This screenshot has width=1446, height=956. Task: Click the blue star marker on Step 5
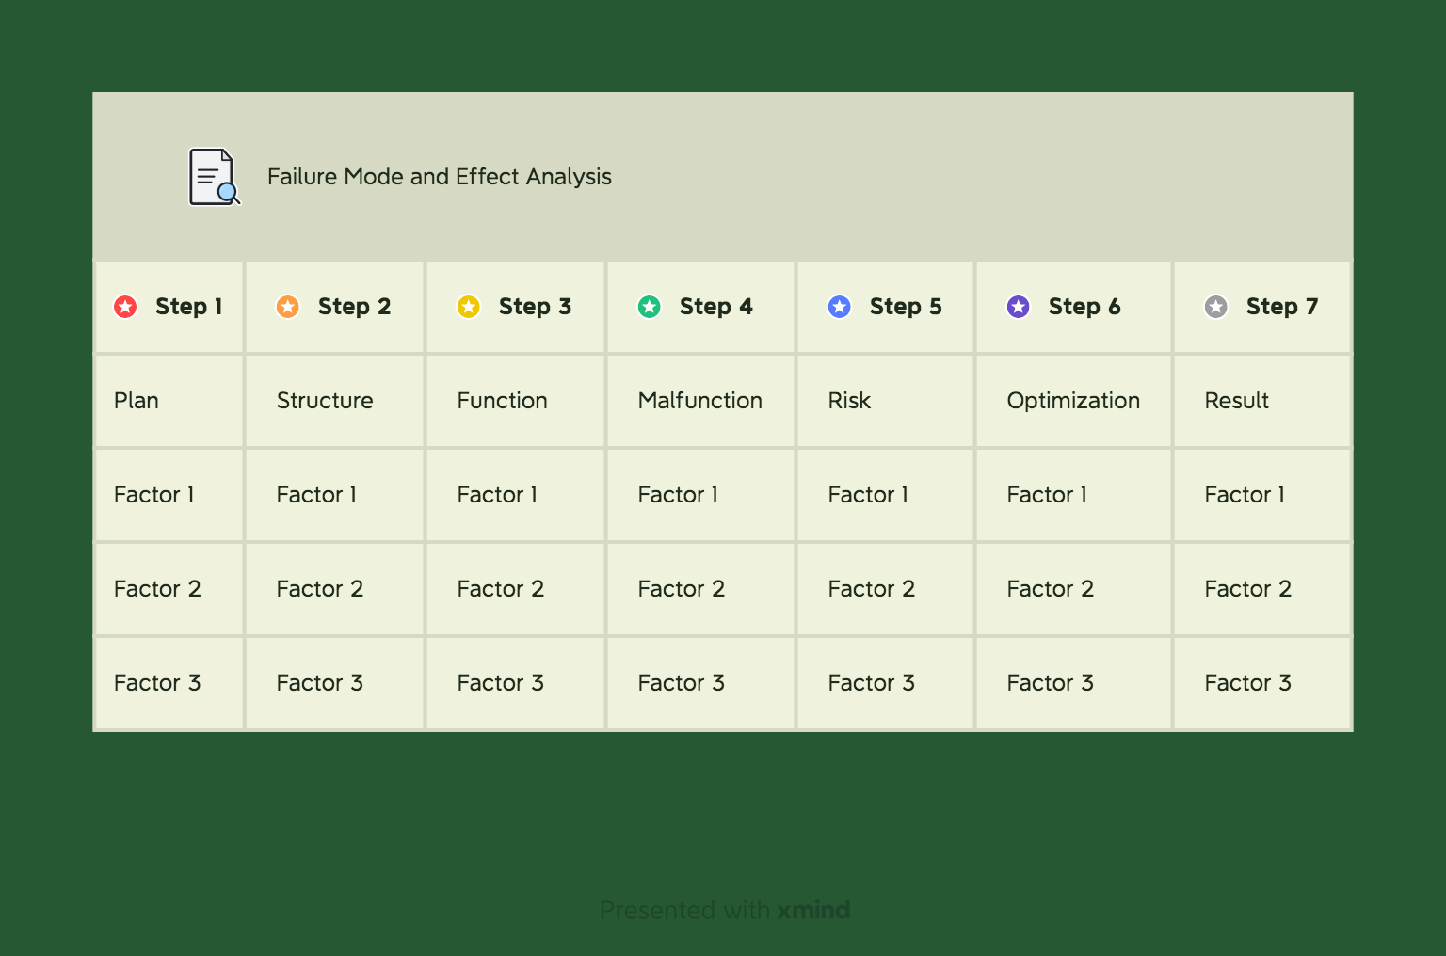click(840, 307)
